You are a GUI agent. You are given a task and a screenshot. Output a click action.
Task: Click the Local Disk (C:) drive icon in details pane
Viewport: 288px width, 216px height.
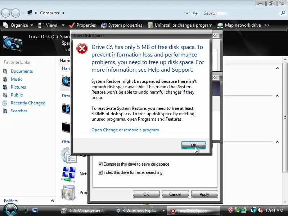(x=13, y=44)
